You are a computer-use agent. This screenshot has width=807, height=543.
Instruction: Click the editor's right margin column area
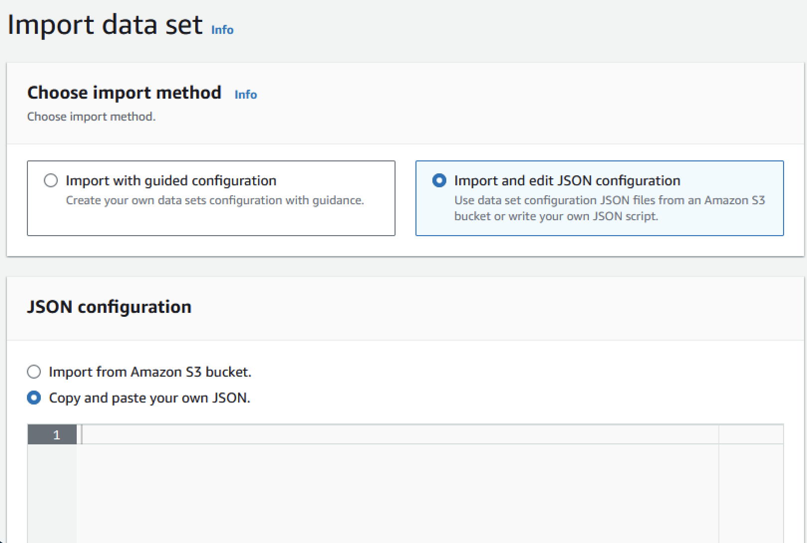click(751, 488)
